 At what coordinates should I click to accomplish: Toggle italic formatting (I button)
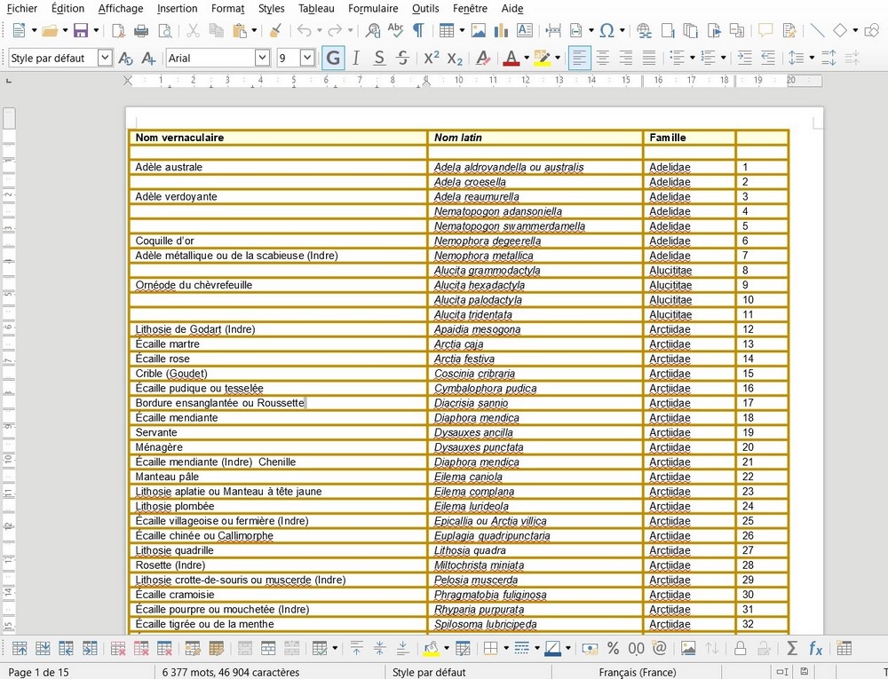[356, 58]
